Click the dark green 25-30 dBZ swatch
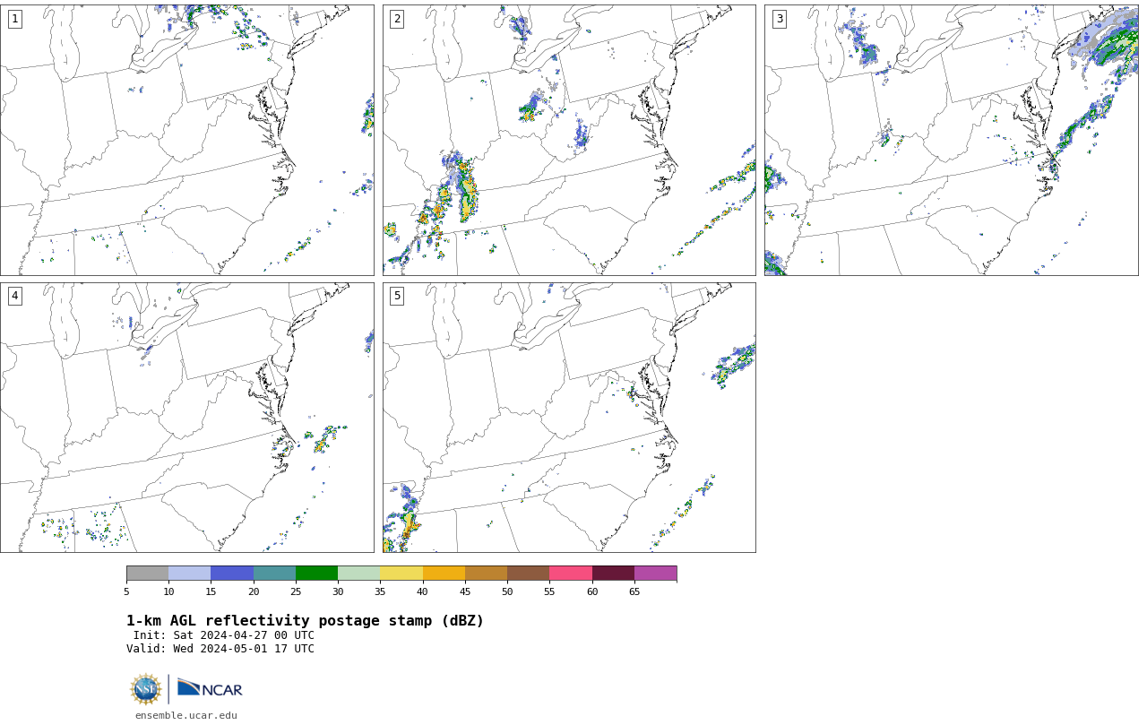Viewport: 1147px width, 725px height. pos(316,574)
